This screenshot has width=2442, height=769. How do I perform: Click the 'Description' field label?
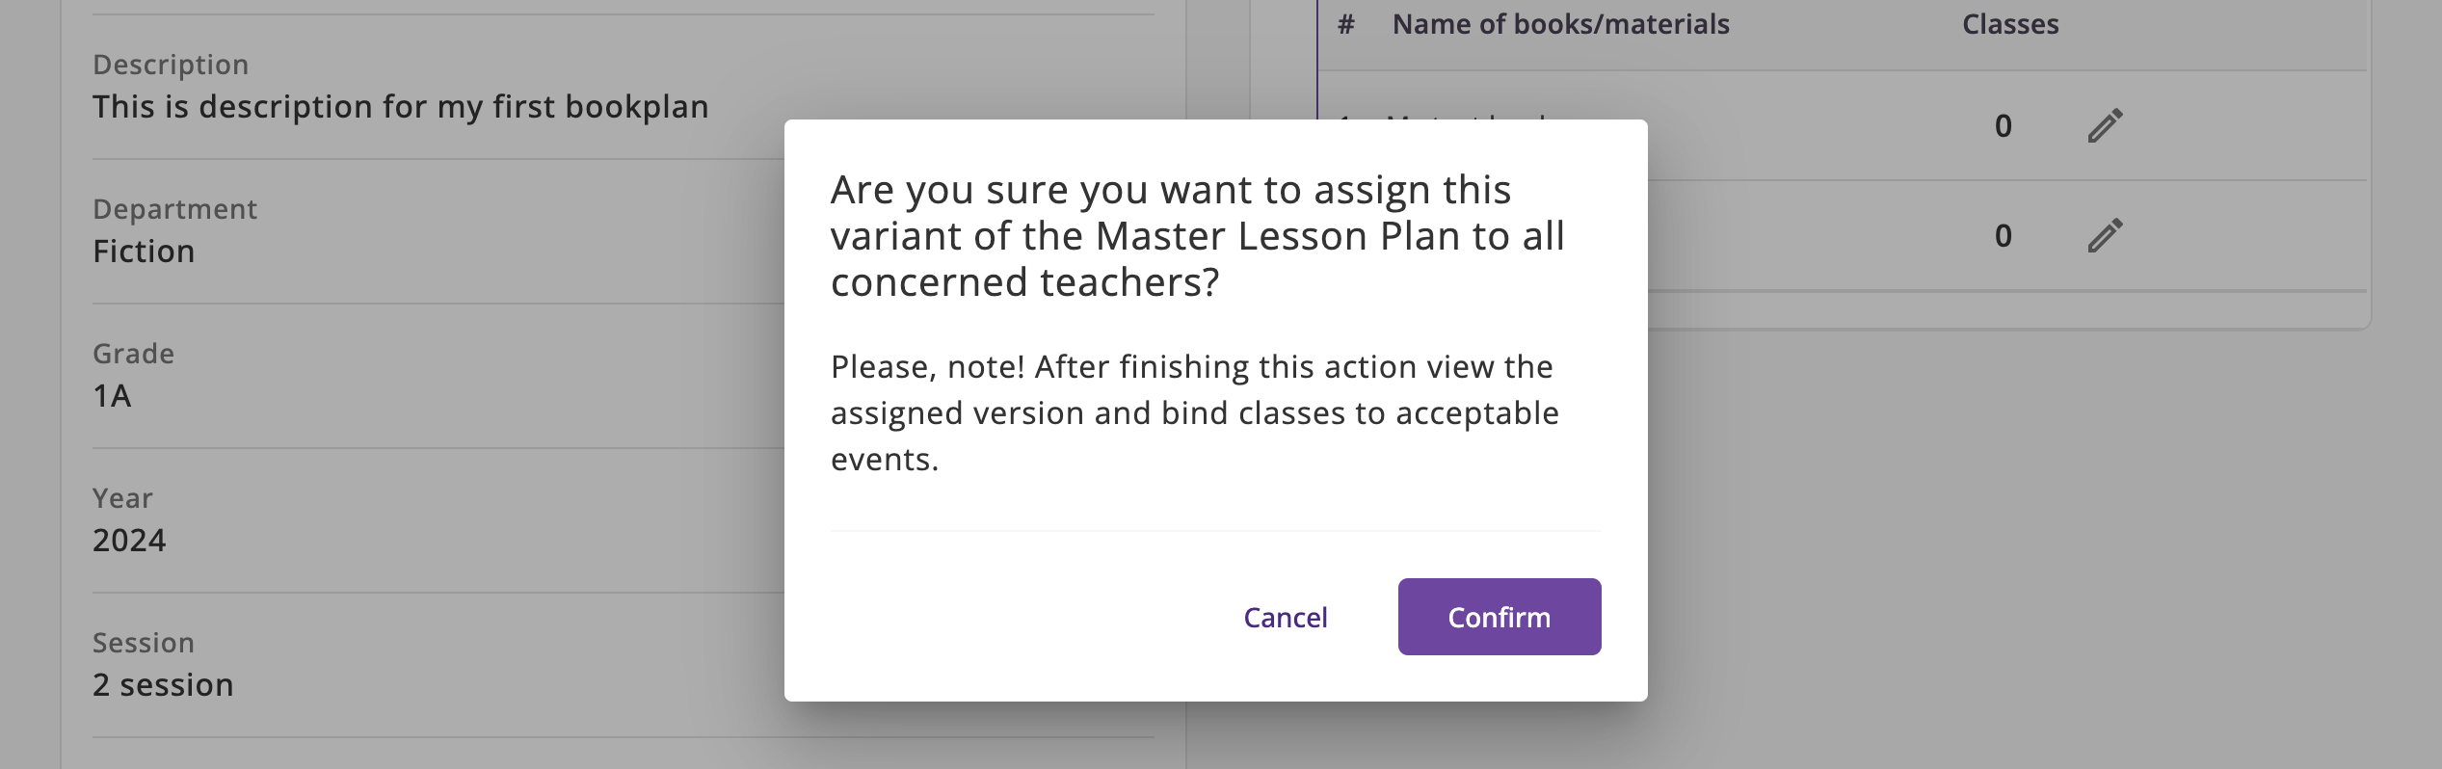coord(171,65)
